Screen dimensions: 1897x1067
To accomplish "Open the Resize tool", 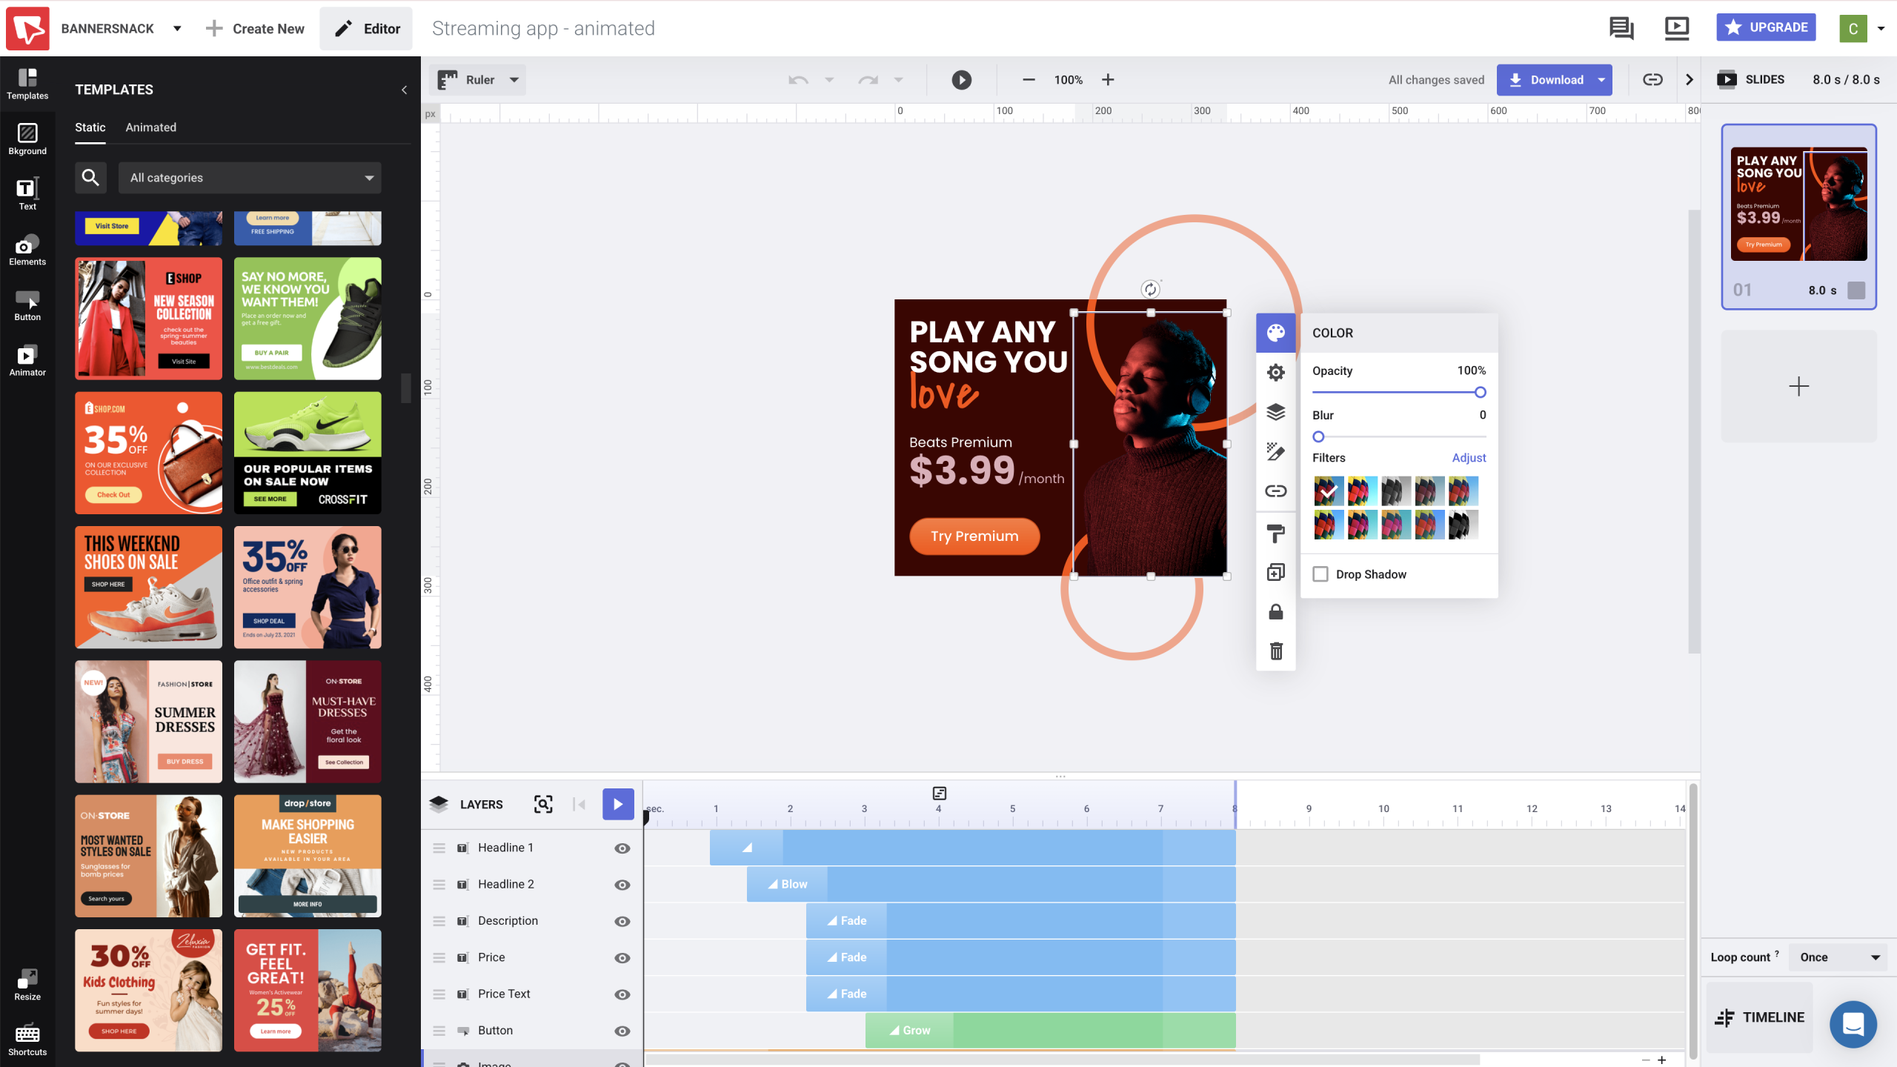I will point(27,985).
